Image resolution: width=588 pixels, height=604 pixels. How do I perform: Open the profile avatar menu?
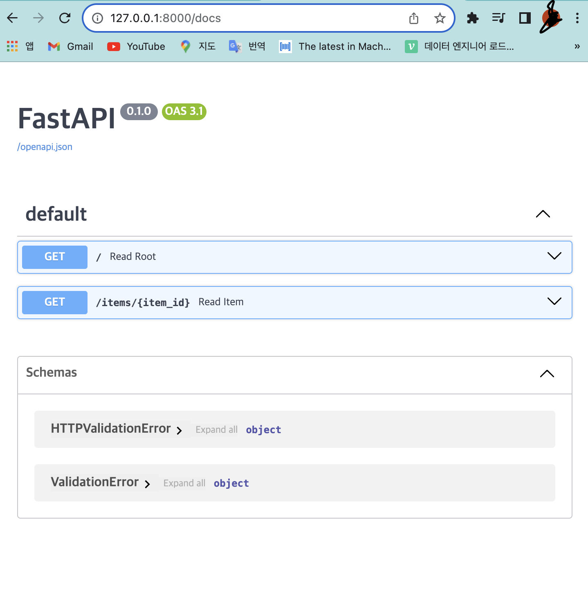point(551,18)
